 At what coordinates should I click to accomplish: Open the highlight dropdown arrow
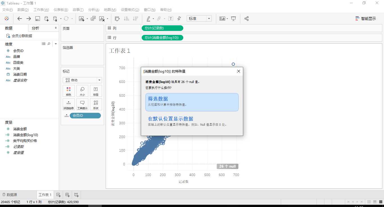(x=153, y=19)
